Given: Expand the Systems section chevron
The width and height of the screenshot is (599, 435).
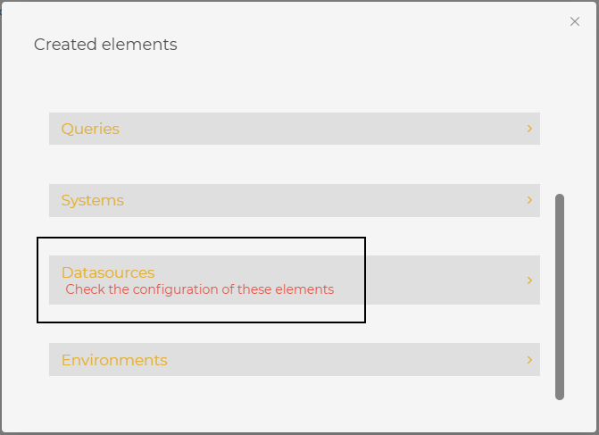Looking at the screenshot, I should [529, 200].
